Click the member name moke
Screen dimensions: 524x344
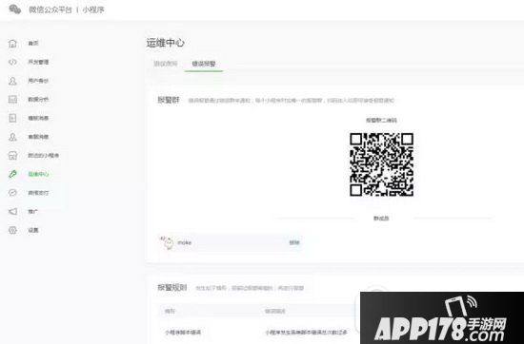point(185,242)
